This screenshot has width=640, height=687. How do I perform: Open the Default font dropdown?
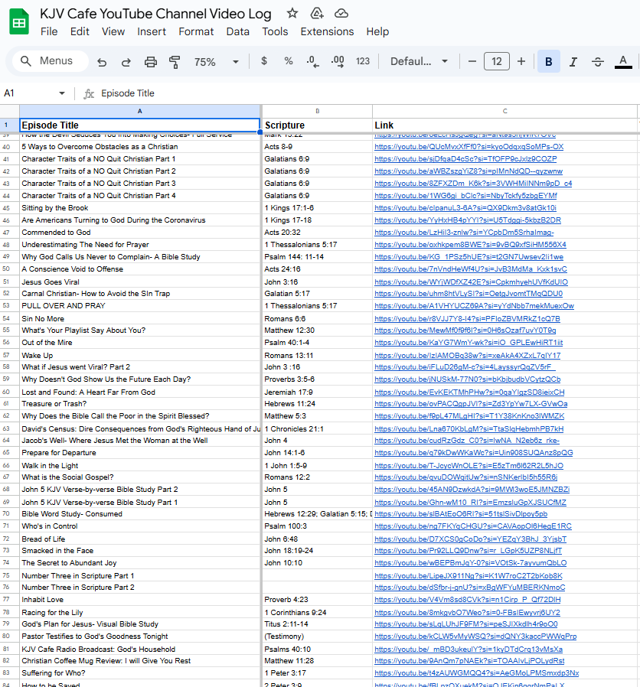click(419, 61)
